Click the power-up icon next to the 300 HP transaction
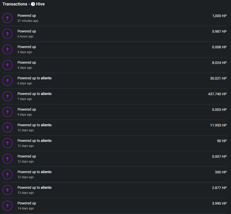The height and width of the screenshot is (214, 231). (x=7, y=175)
